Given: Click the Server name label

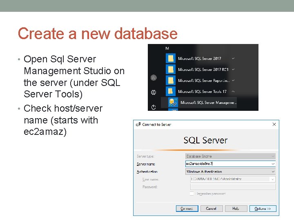Looking at the screenshot, I should (146, 164).
